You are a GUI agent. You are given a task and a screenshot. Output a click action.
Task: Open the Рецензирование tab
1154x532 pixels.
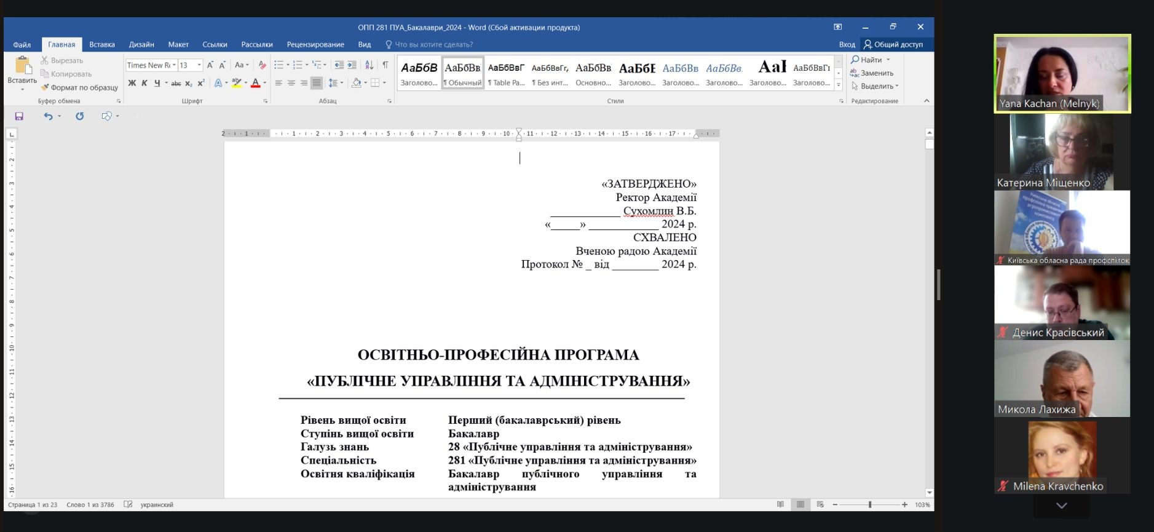315,44
